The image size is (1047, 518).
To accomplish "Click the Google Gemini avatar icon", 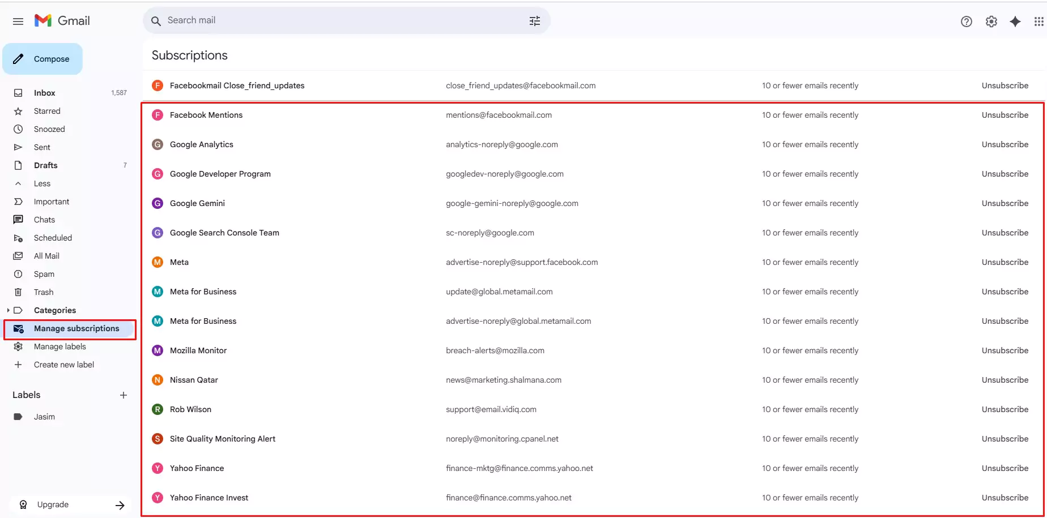I will pyautogui.click(x=158, y=203).
